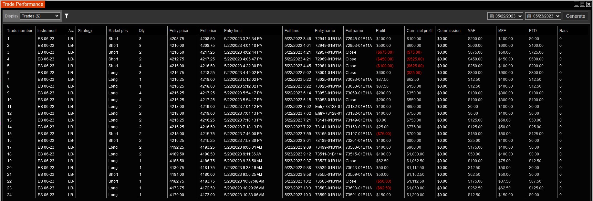This screenshot has width=593, height=201.
Task: Close the Trade Performance window
Action: (589, 4)
